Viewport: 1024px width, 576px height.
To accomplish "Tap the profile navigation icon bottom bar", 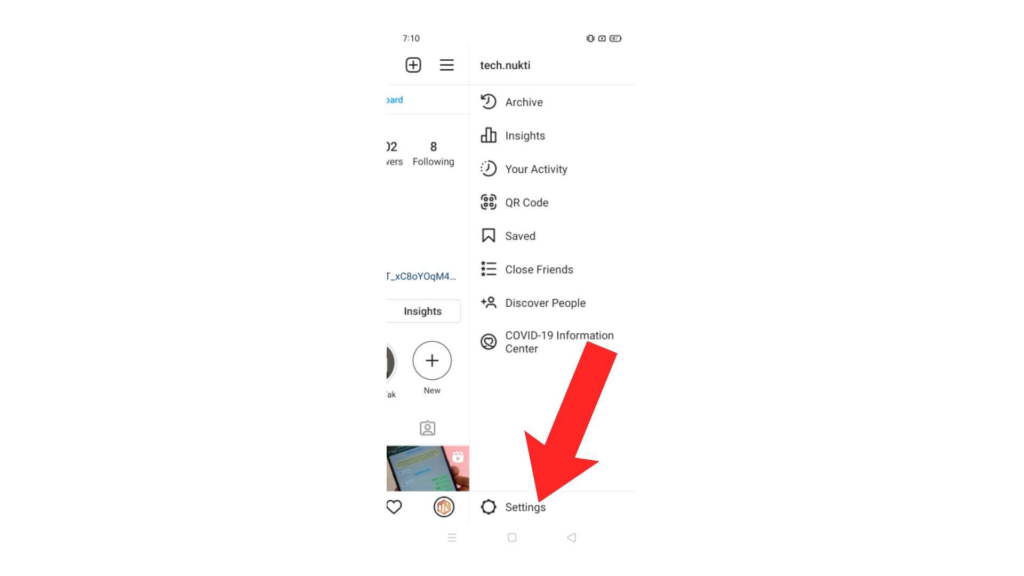I will (444, 506).
